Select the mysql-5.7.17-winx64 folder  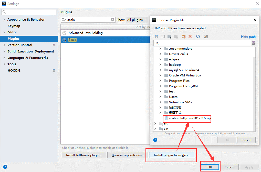click(184, 70)
